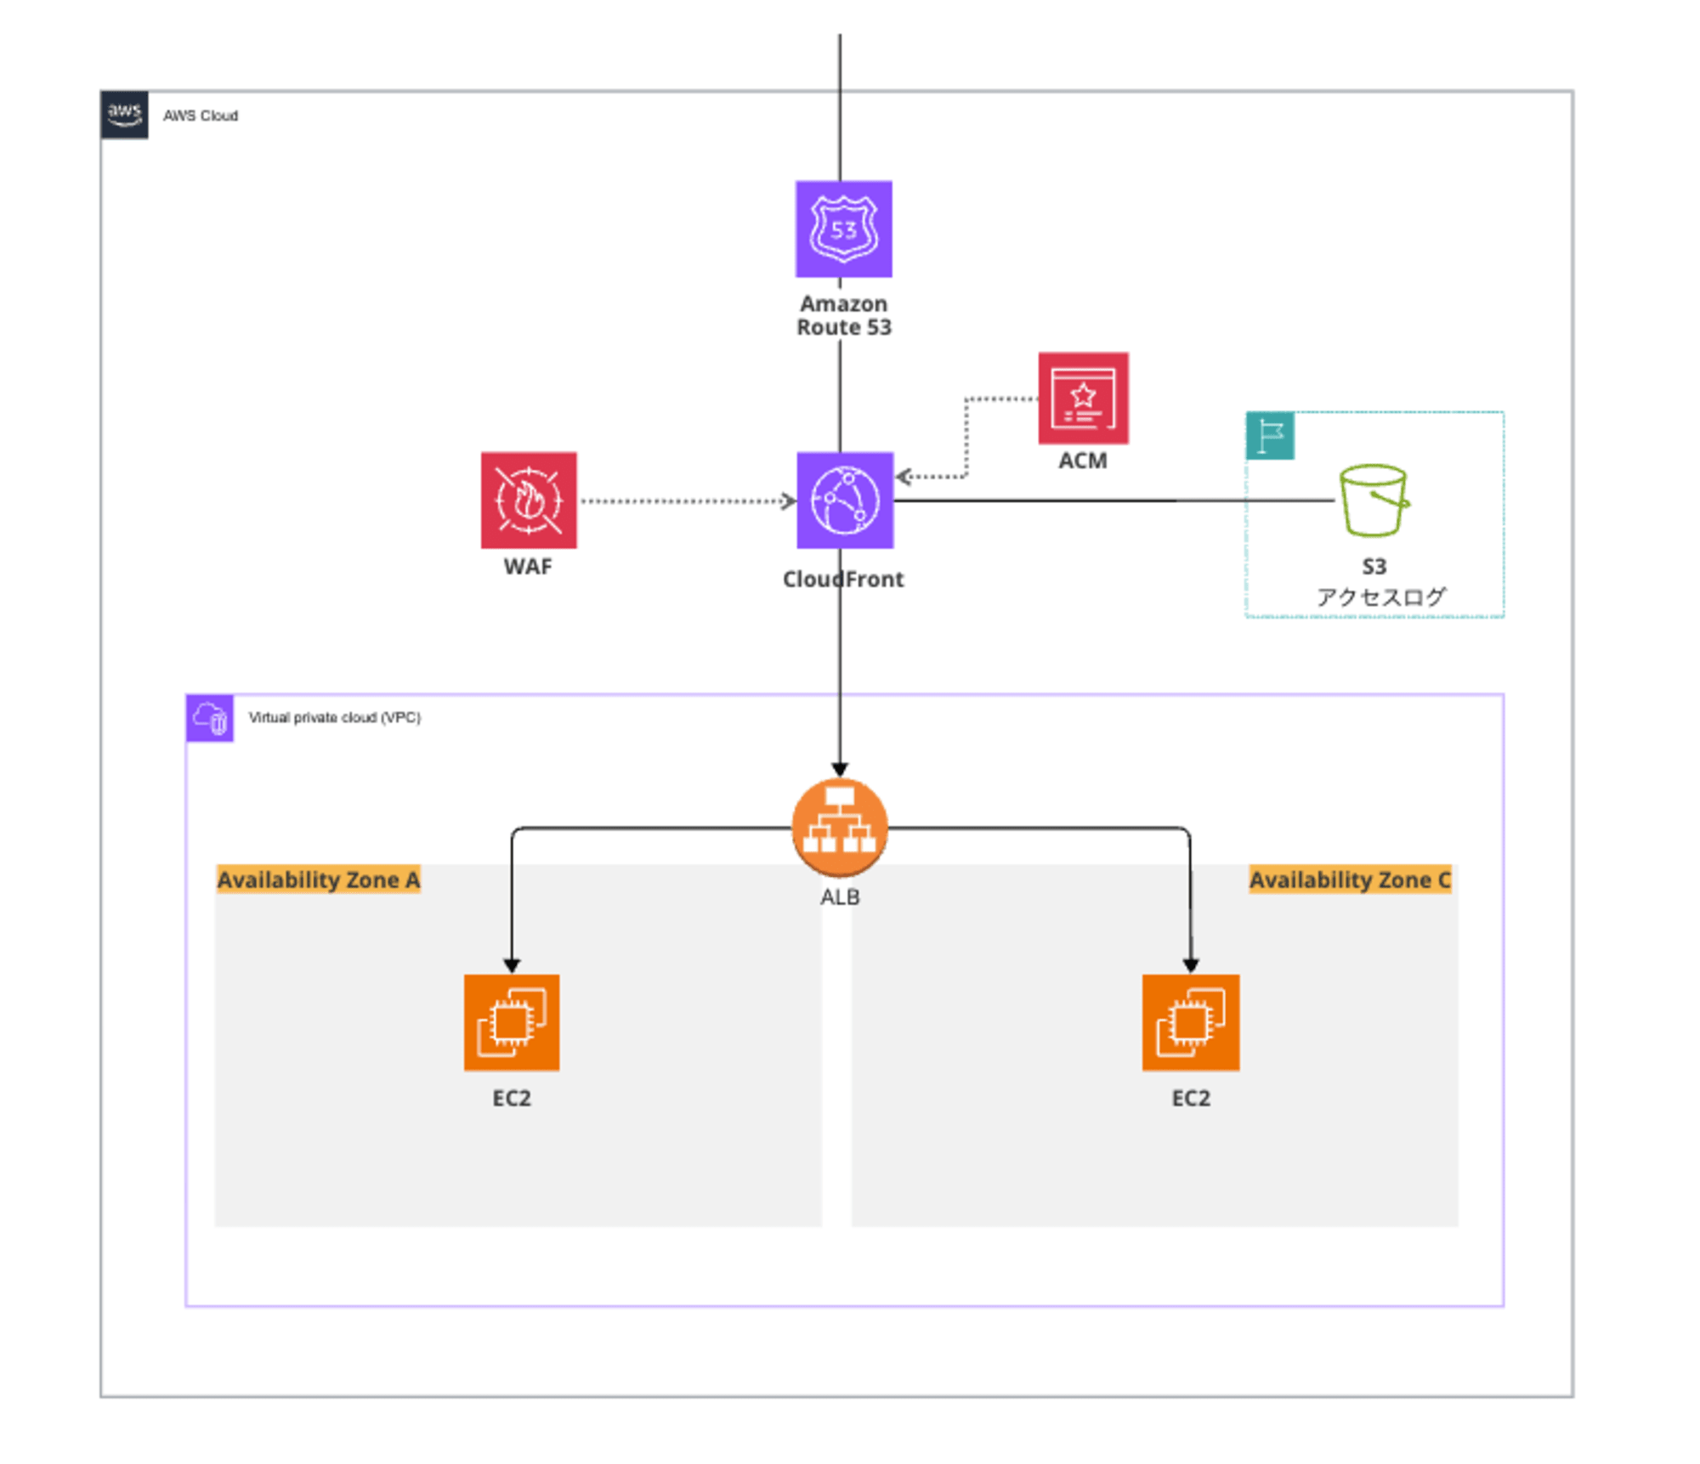Screen dimensions: 1700x1464
Task: Click the 'ACM' label text
Action: pyautogui.click(x=1083, y=461)
